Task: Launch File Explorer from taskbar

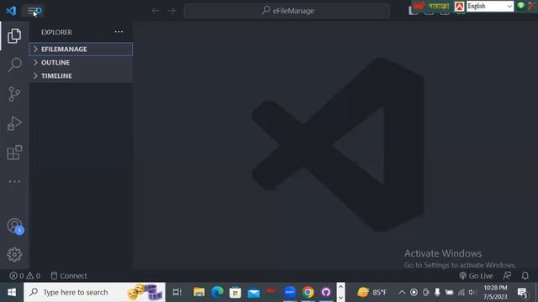Action: click(199, 292)
